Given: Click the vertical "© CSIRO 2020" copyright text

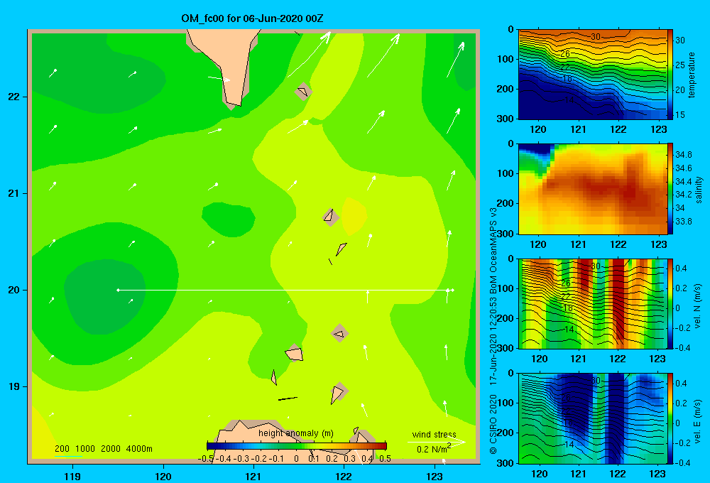Looking at the screenshot, I should [493, 423].
